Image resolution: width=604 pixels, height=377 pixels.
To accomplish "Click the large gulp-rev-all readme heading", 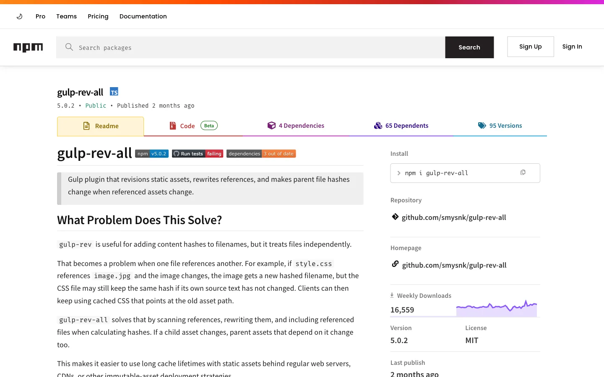I will [94, 153].
